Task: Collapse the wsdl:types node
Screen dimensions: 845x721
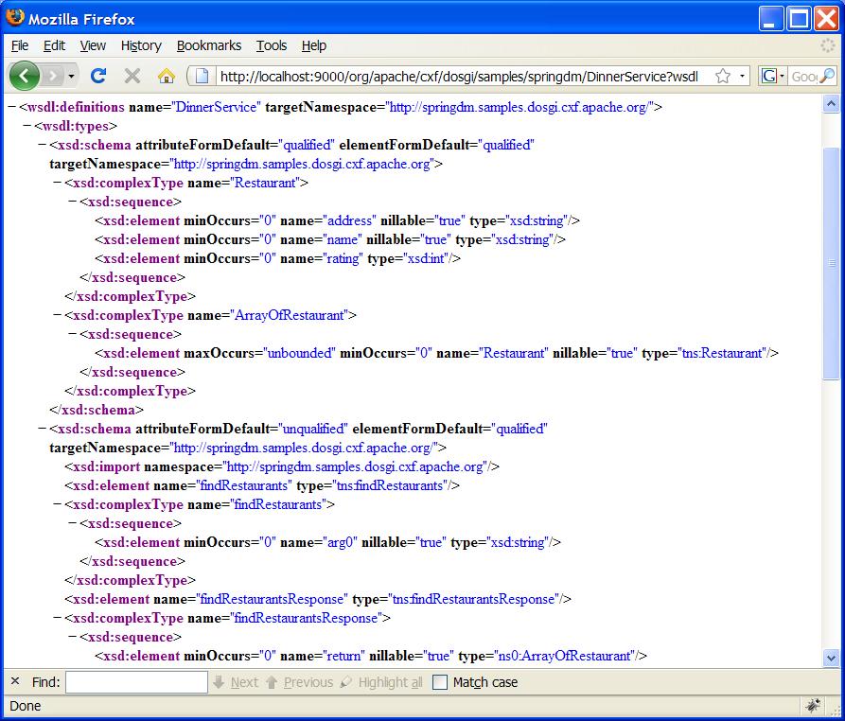Action: coord(26,126)
